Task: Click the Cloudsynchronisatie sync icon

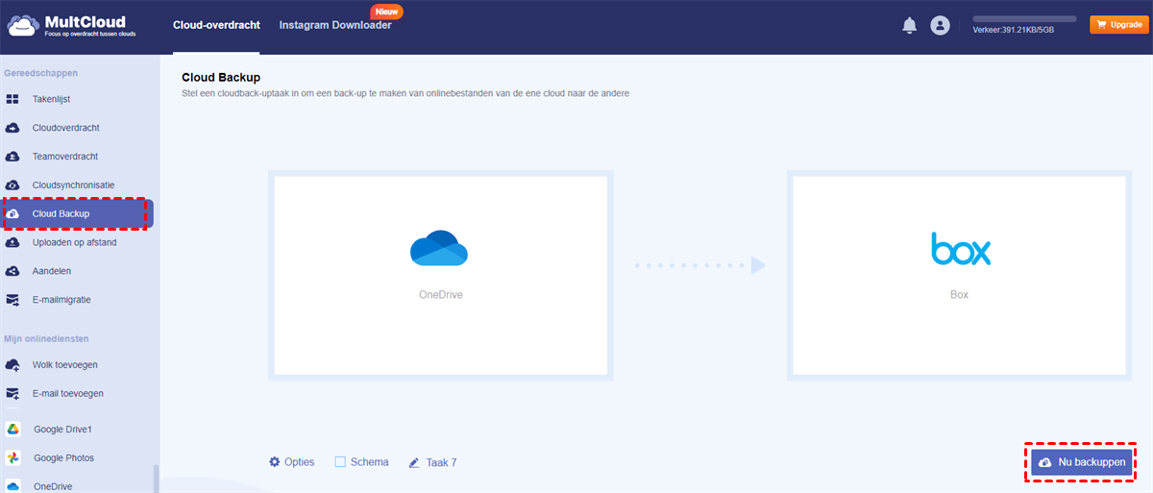Action: [x=12, y=185]
